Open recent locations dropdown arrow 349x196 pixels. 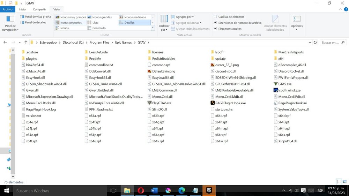[20, 43]
